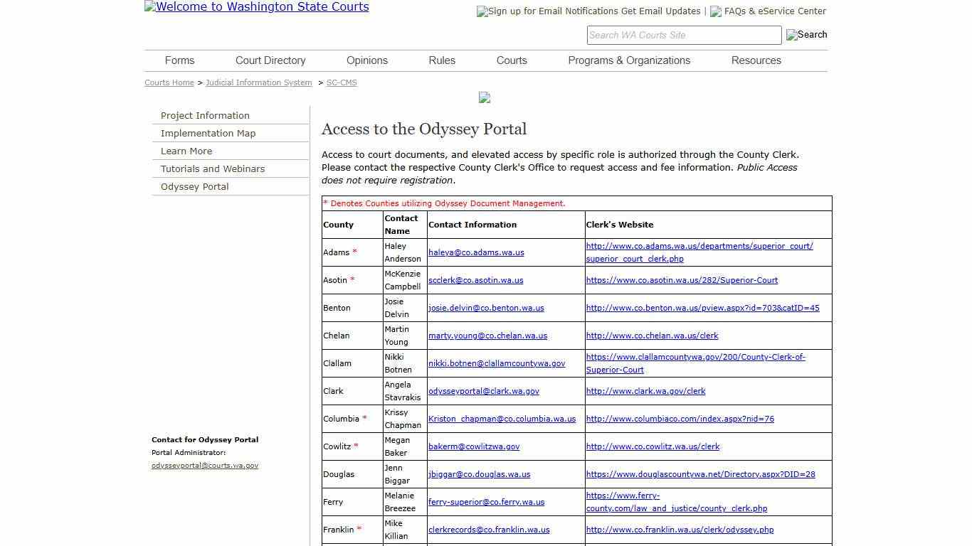Click the odysseyportal@clark.wa.gov email link
This screenshot has width=972, height=546.
click(x=484, y=391)
